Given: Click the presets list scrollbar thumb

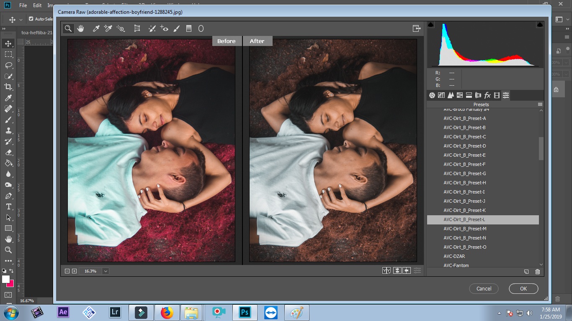Looking at the screenshot, I should click(x=541, y=148).
